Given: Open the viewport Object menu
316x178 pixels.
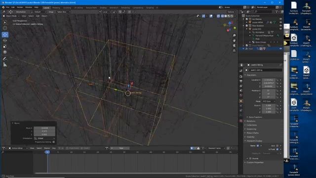Looking at the screenshot, I should pos(44,16).
